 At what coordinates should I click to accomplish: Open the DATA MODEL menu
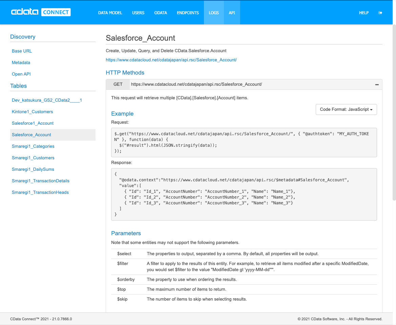coord(110,13)
